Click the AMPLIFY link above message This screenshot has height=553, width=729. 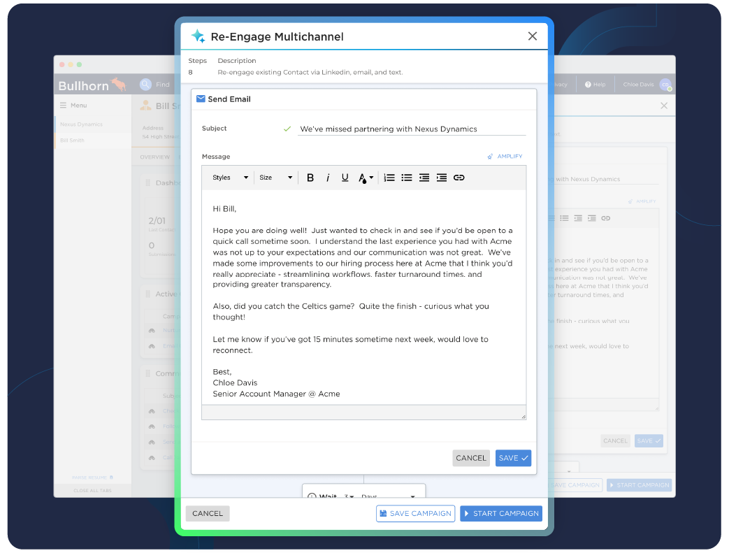tap(505, 157)
